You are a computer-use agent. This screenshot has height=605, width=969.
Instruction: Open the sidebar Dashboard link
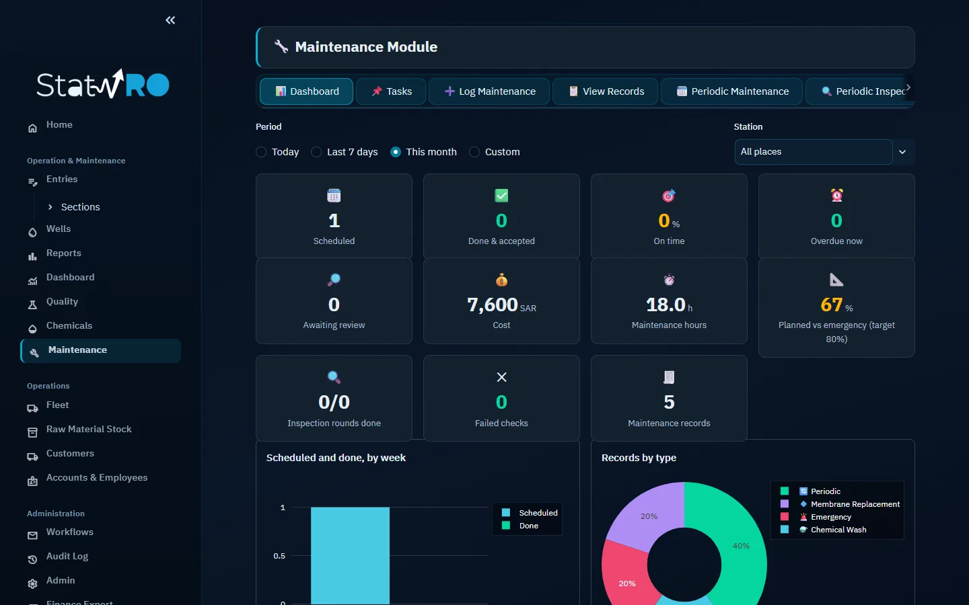click(70, 278)
